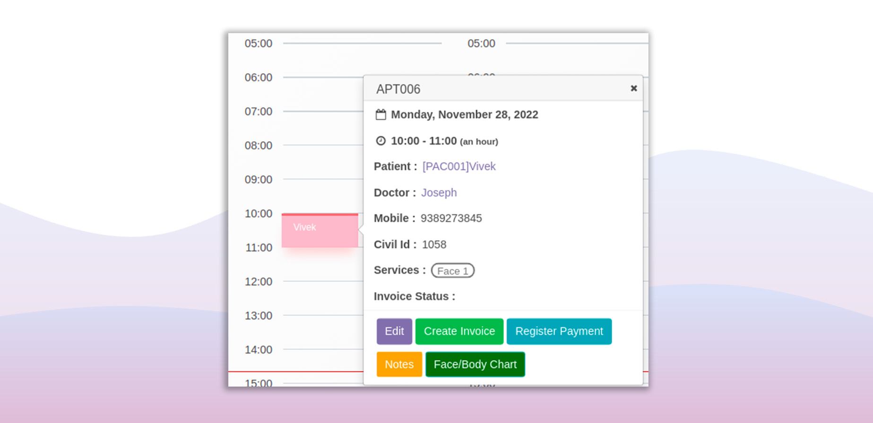Click the 05:00 slot in the right column

tap(577, 43)
